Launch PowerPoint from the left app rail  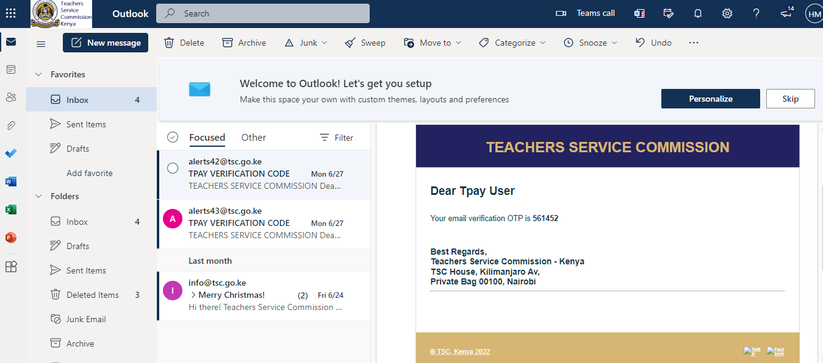[x=11, y=238]
